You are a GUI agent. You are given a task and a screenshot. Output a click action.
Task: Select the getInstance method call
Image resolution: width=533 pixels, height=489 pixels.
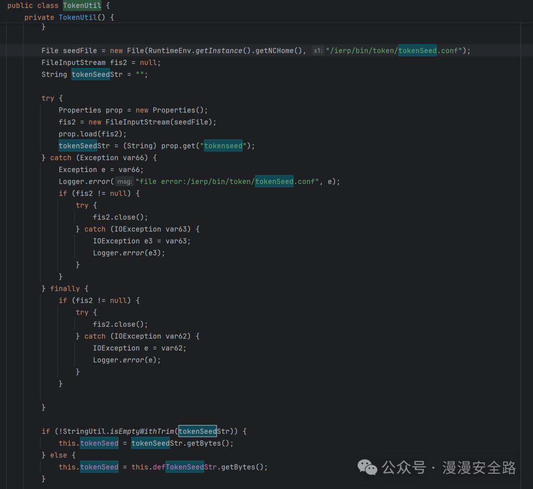pos(219,51)
